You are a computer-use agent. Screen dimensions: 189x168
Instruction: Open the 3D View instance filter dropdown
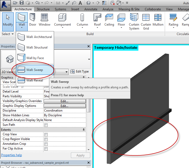point(66,72)
